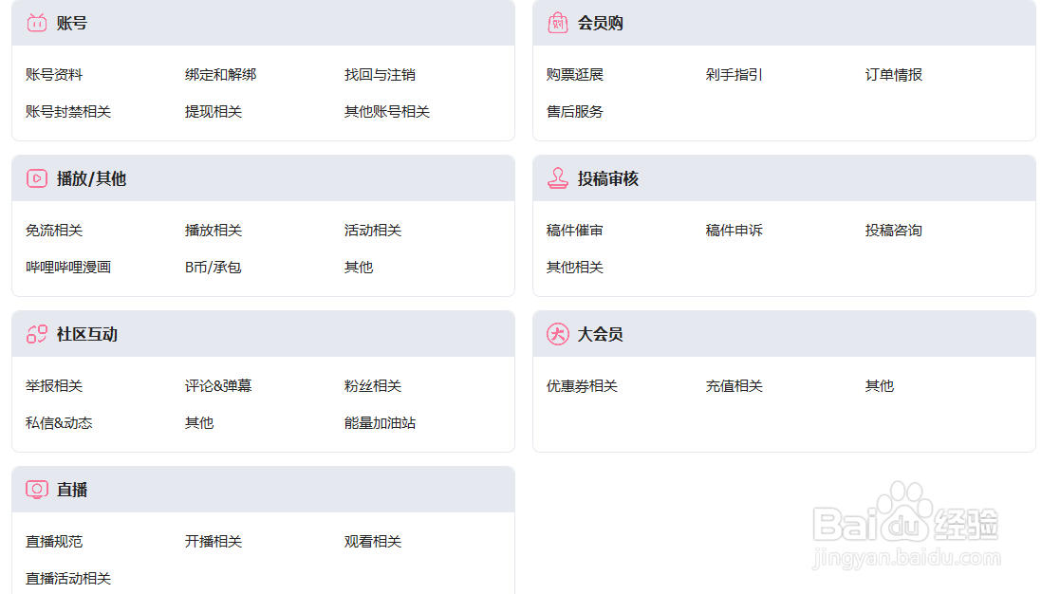This screenshot has height=594, width=1060.
Task: Open the 售后服务 link
Action: click(x=575, y=112)
